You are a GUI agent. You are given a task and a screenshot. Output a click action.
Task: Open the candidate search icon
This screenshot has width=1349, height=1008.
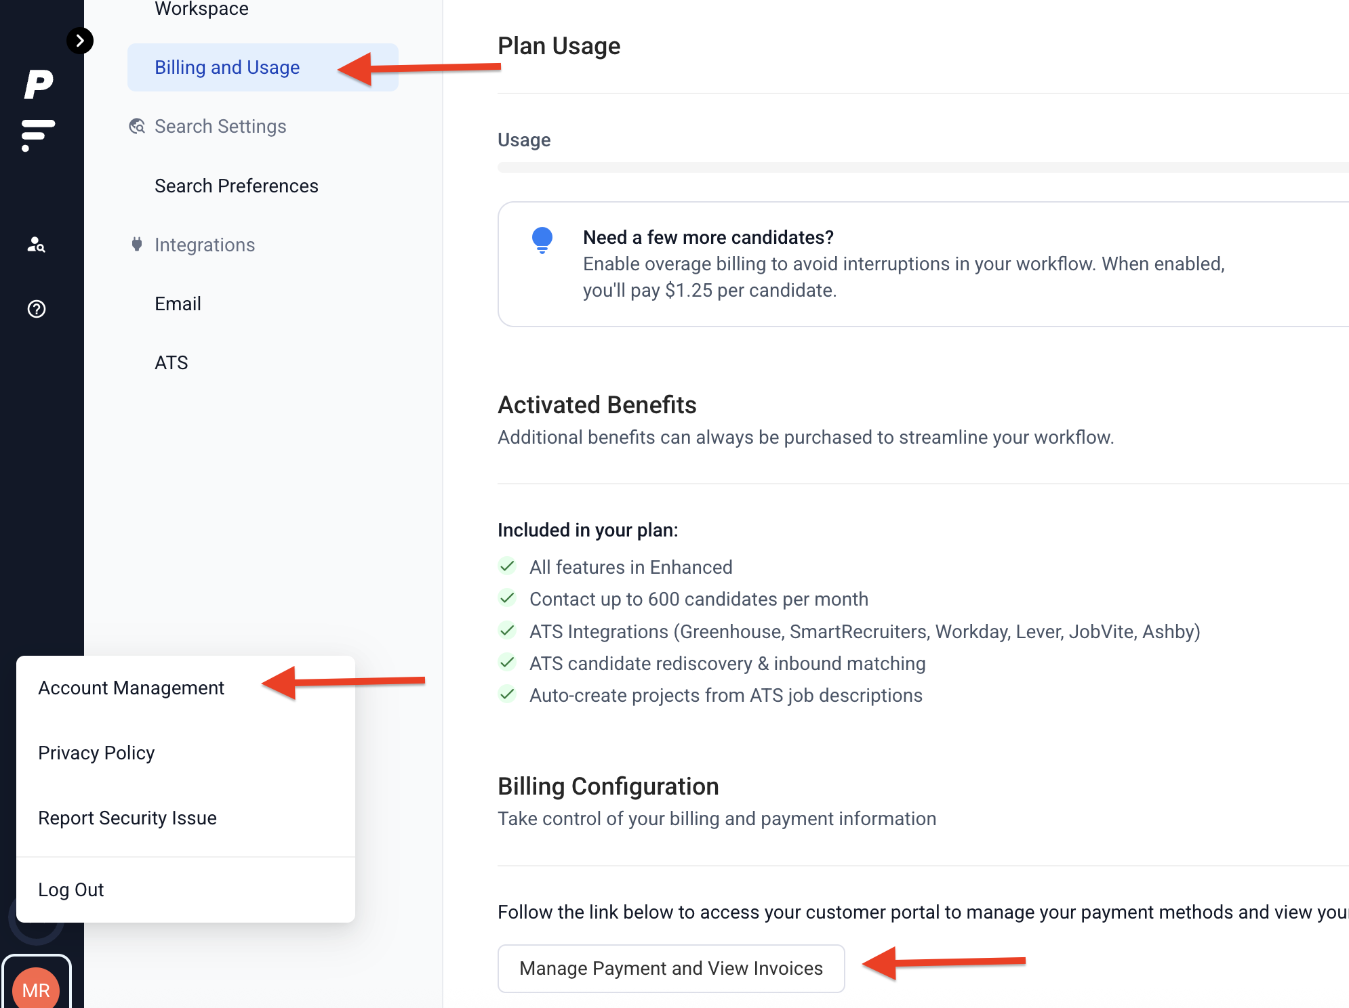click(37, 245)
